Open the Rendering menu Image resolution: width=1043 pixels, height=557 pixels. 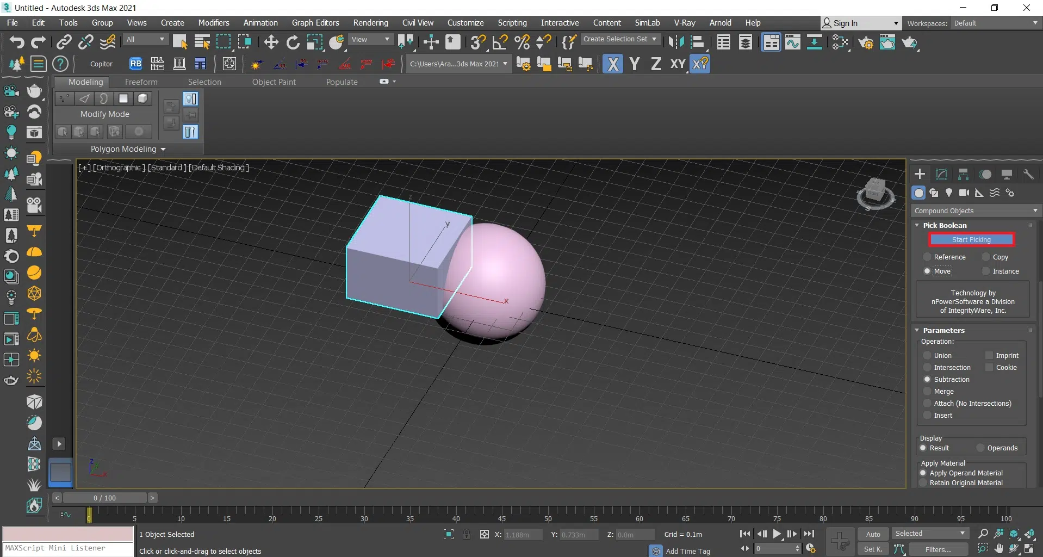click(x=370, y=23)
